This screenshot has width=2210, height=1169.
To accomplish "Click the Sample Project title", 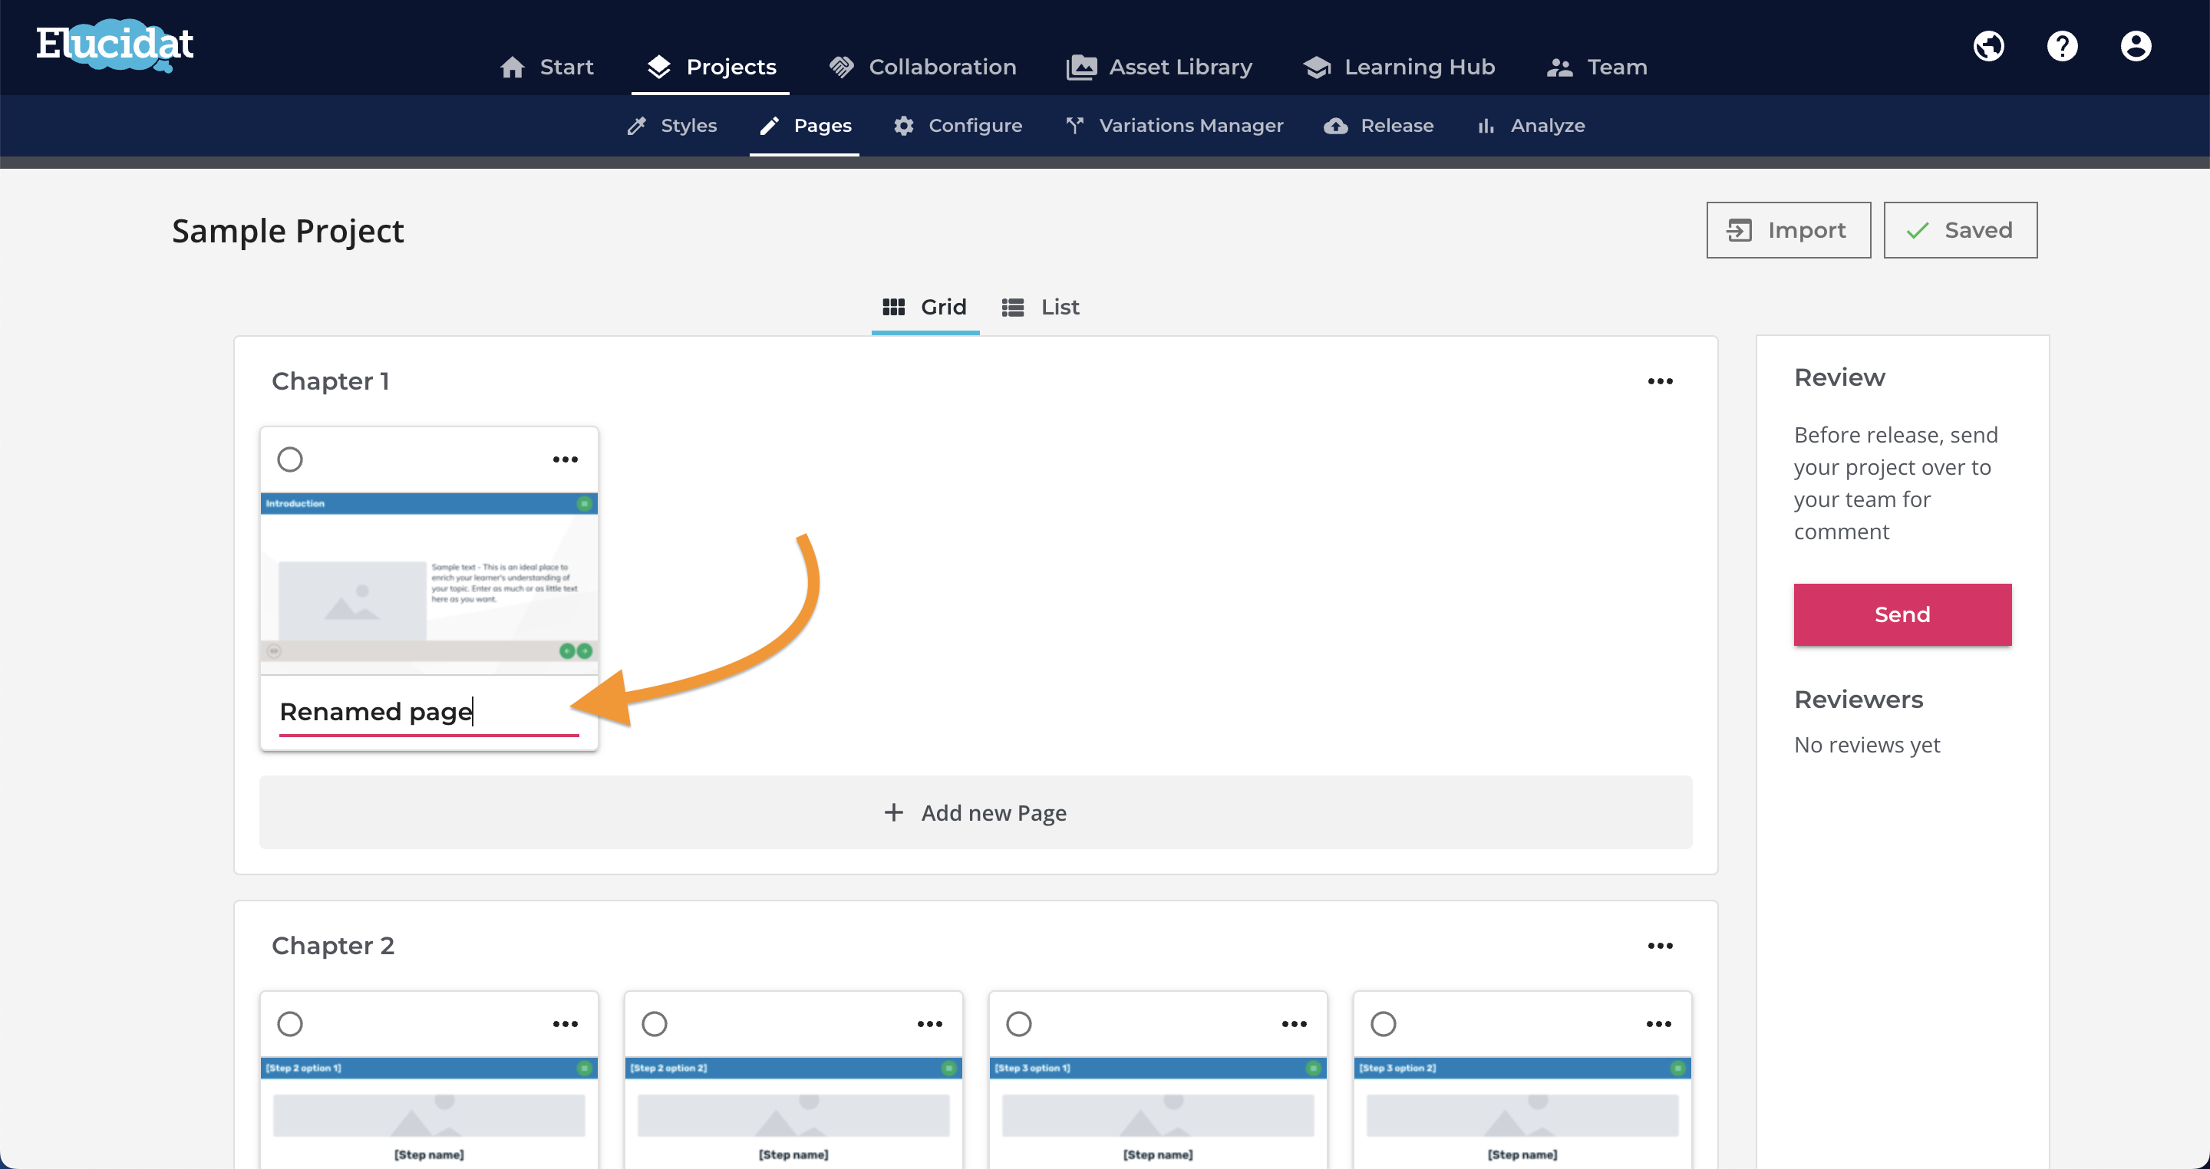I will pos(288,231).
